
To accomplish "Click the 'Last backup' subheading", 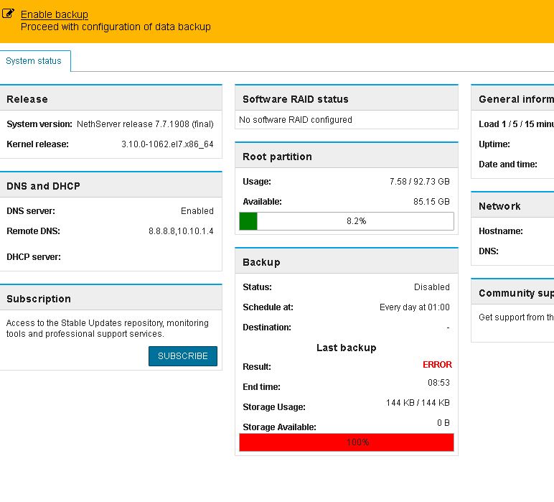I will [x=346, y=348].
